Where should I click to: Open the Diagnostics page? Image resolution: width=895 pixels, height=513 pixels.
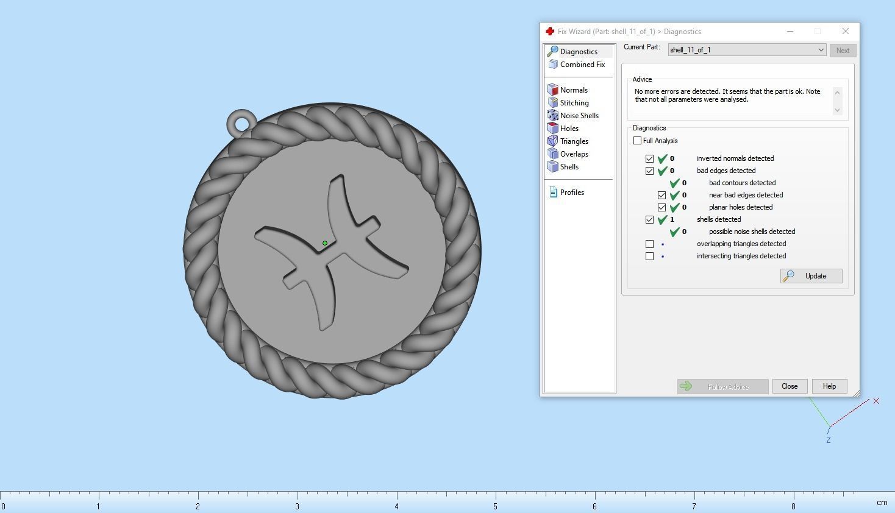tap(579, 52)
